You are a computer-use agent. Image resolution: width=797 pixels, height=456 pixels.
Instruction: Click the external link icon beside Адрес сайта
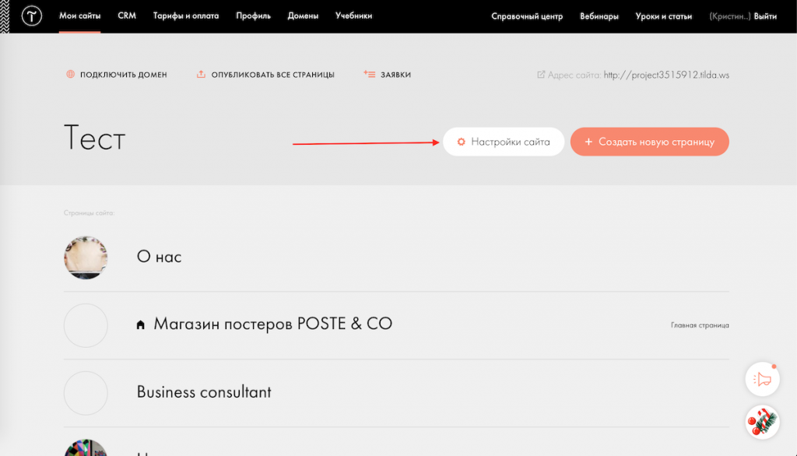point(541,75)
